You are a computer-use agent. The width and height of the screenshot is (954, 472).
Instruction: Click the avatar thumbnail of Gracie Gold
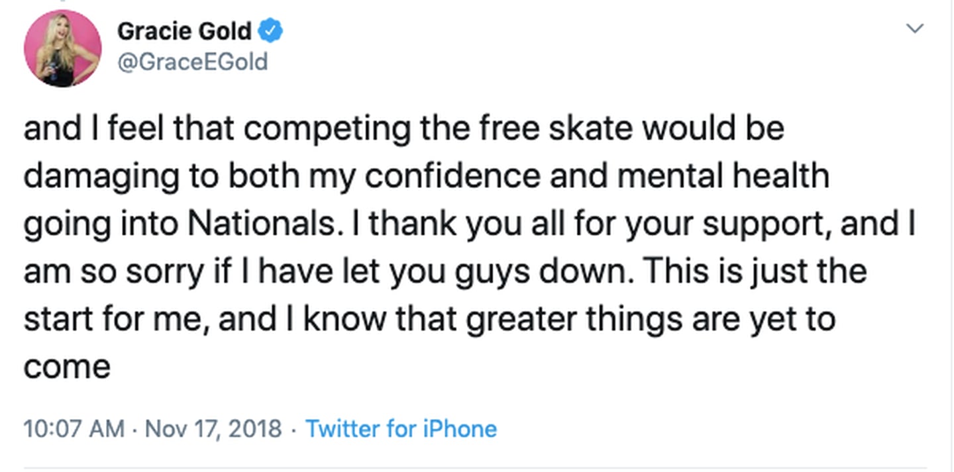point(64,48)
